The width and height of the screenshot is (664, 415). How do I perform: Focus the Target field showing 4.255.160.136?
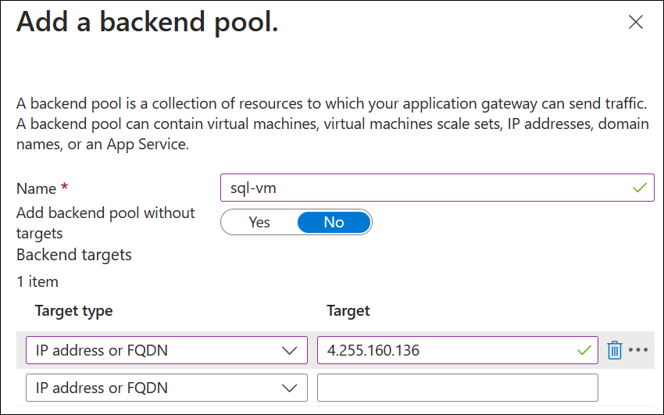pyautogui.click(x=445, y=350)
